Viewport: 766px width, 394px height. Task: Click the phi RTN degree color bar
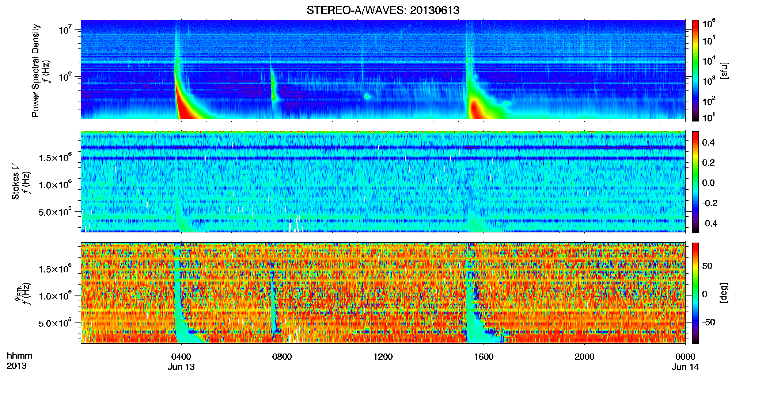click(695, 293)
